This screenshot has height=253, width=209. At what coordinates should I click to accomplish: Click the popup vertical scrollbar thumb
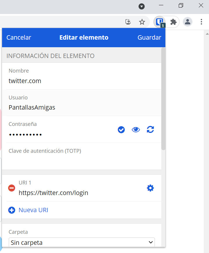(163, 99)
